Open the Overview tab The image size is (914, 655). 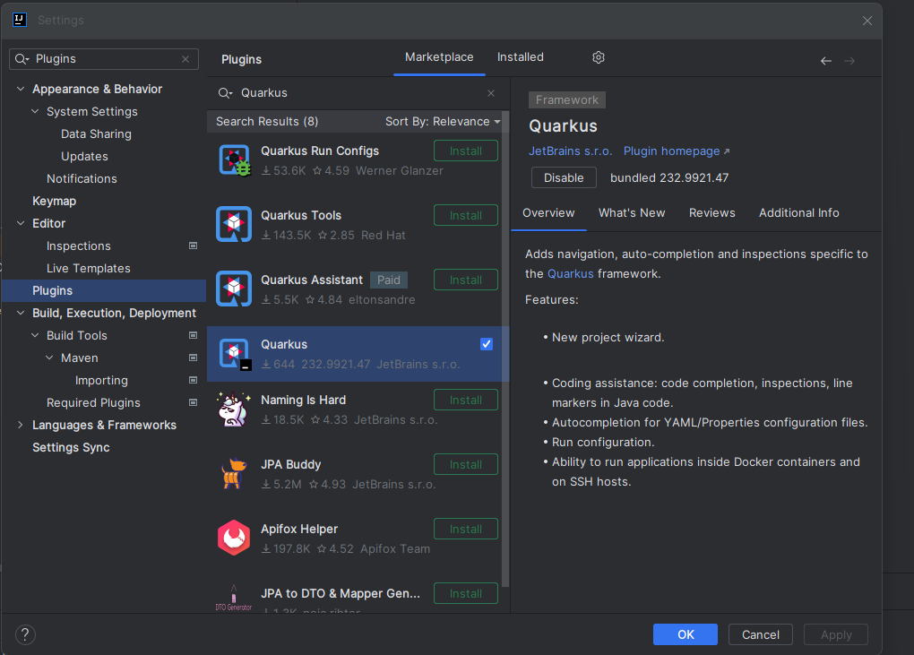[548, 213]
